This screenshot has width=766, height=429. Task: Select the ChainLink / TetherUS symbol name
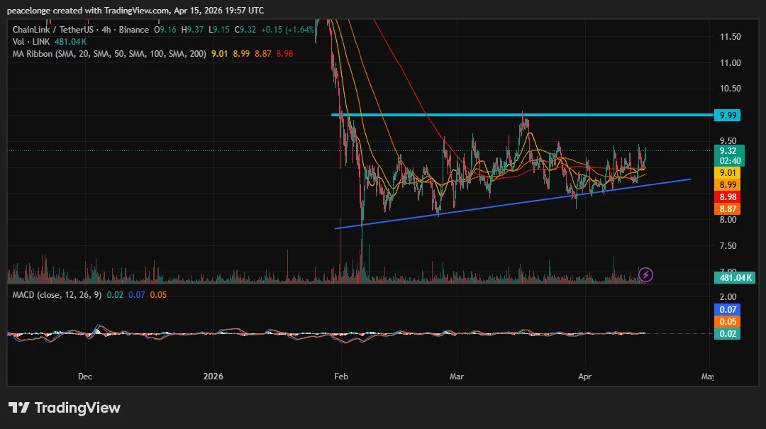click(x=46, y=30)
